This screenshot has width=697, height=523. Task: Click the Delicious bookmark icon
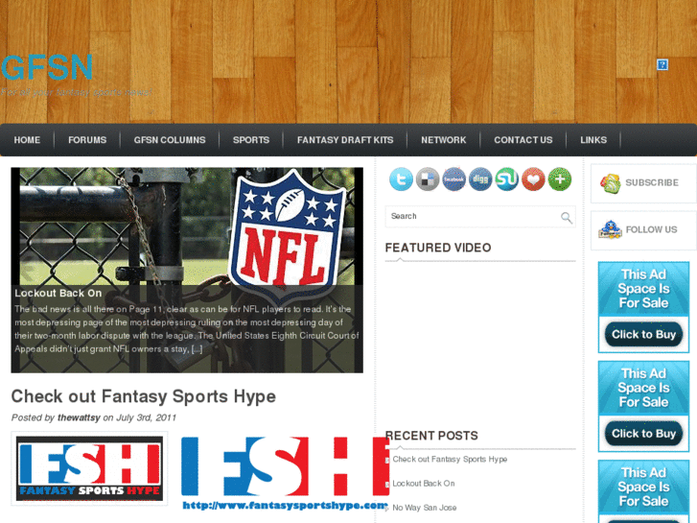428,179
